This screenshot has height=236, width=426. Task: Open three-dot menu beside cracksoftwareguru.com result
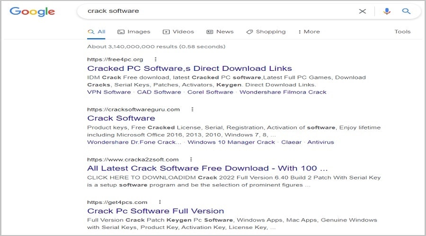pyautogui.click(x=192, y=110)
